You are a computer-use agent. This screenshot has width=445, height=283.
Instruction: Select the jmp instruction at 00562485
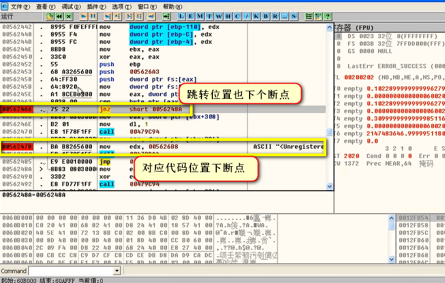click(105, 162)
